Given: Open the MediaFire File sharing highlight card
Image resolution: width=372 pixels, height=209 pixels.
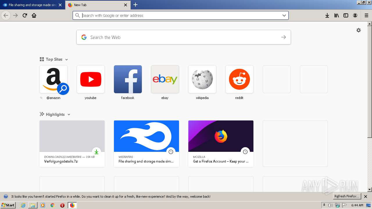Looking at the screenshot, I should tap(146, 144).
